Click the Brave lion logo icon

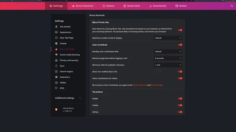56,110
